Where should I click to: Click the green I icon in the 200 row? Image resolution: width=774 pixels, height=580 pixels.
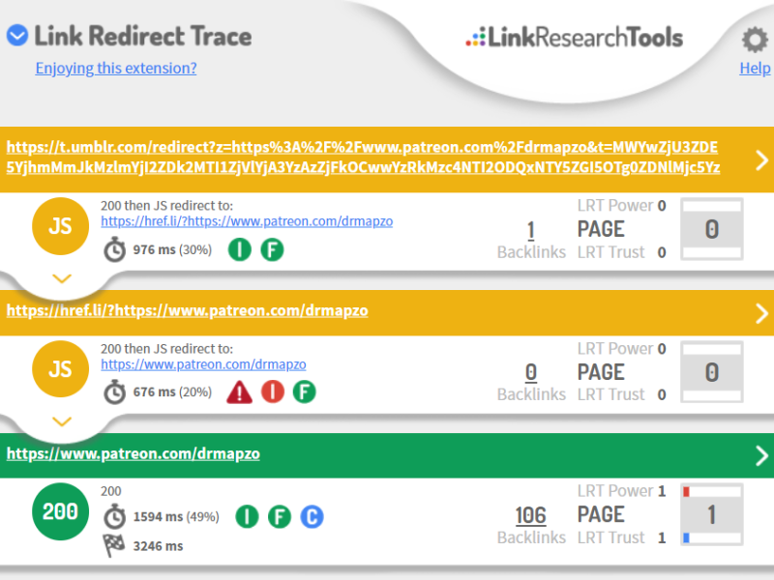coord(247,517)
